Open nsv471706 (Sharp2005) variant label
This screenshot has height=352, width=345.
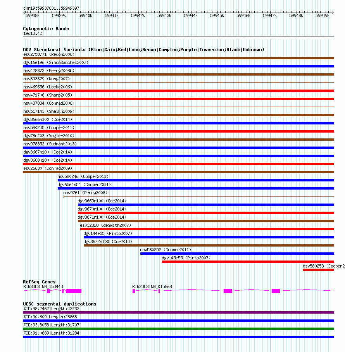click(x=48, y=95)
